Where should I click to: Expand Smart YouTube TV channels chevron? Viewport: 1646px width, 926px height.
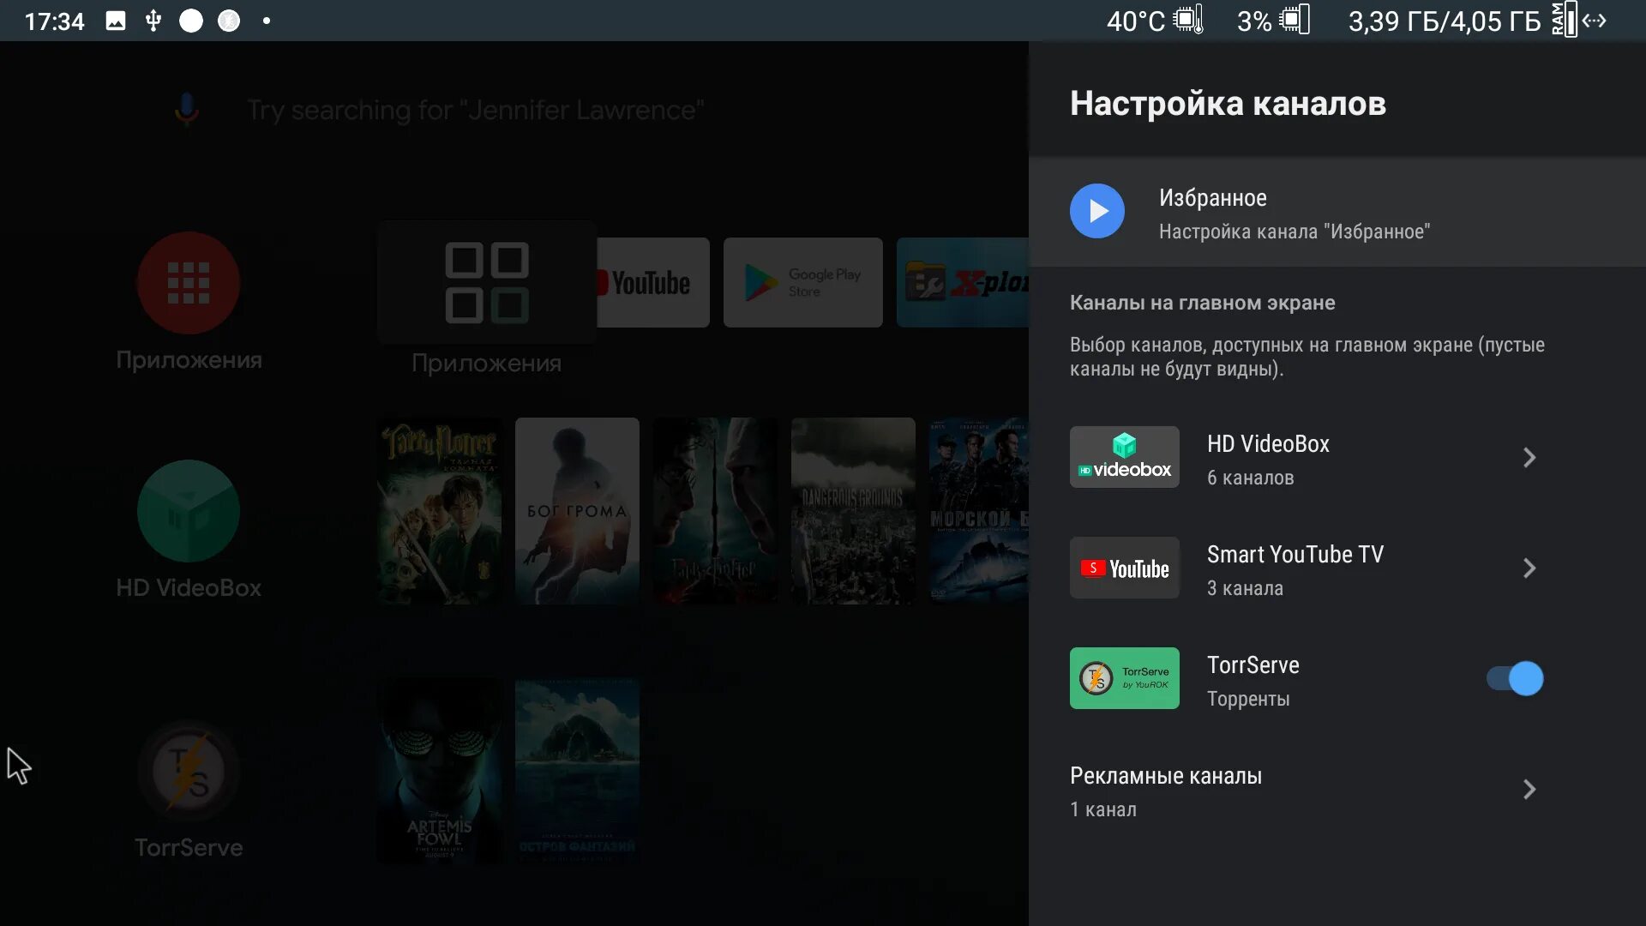tap(1529, 568)
